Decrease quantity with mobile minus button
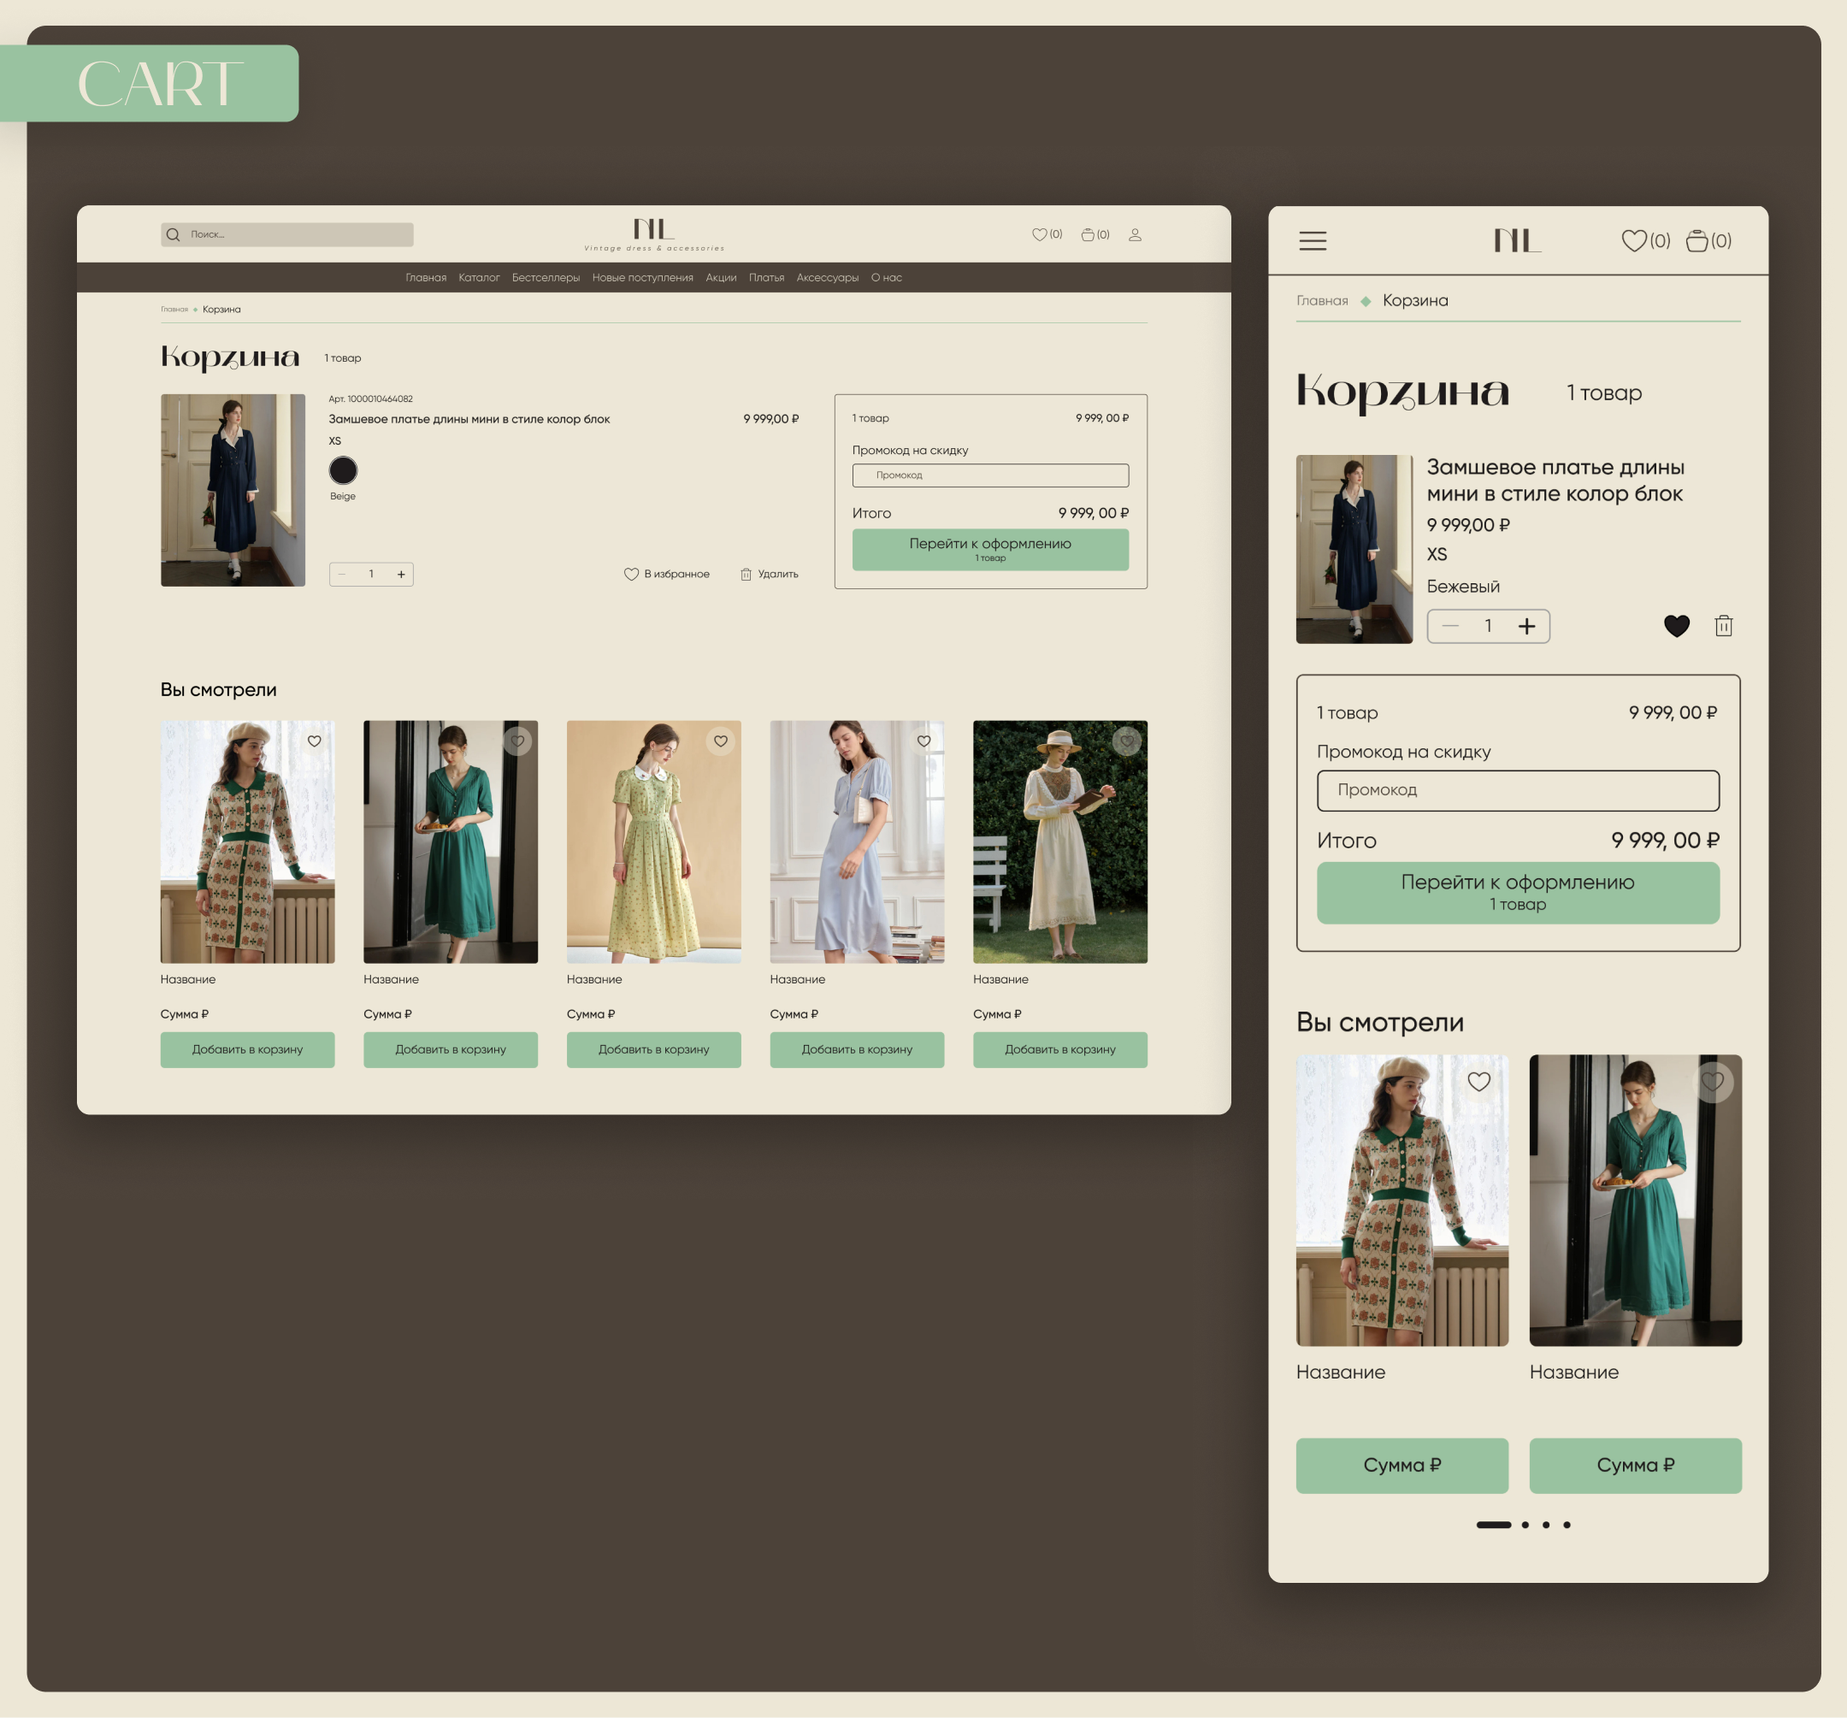This screenshot has width=1847, height=1718. 1450,625
